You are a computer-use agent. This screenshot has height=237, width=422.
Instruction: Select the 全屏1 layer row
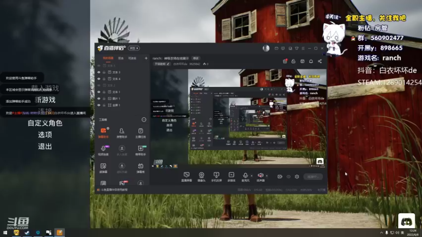click(x=122, y=105)
